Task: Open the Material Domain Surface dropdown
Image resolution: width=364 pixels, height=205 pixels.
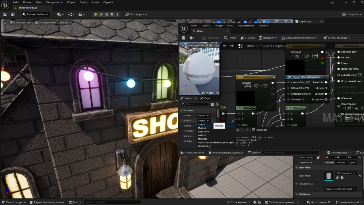Action: tap(204, 116)
